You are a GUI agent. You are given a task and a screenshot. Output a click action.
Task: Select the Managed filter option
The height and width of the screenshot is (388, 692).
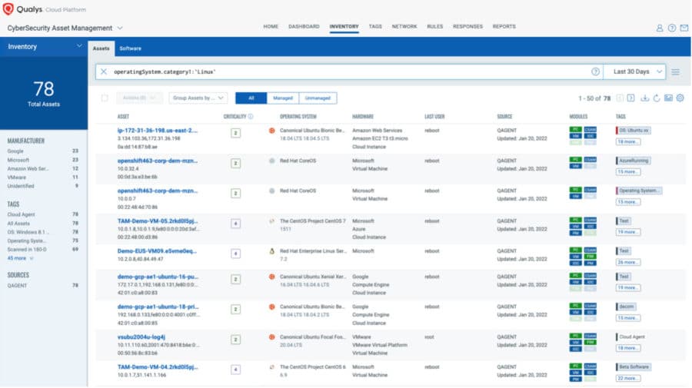[282, 98]
